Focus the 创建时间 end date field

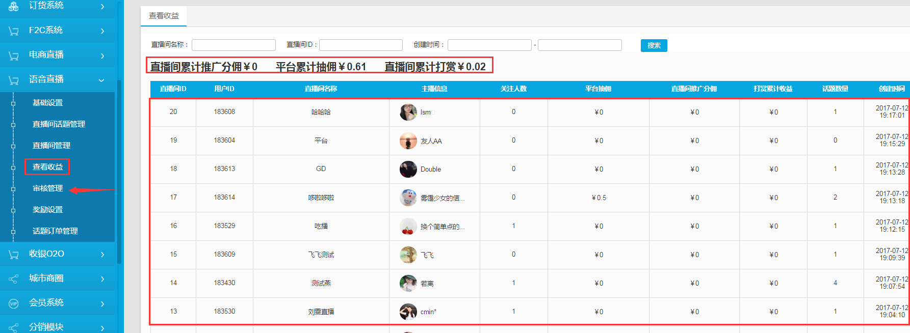[580, 45]
